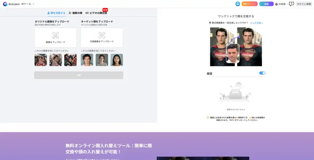Image resolution: width=314 pixels, height=160 pixels.
Task: Open the バッチ交換へ link
Action: click(x=256, y=23)
